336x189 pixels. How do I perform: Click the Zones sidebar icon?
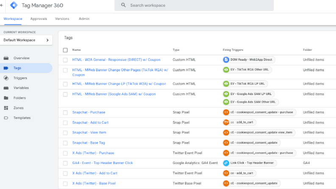(x=6, y=108)
